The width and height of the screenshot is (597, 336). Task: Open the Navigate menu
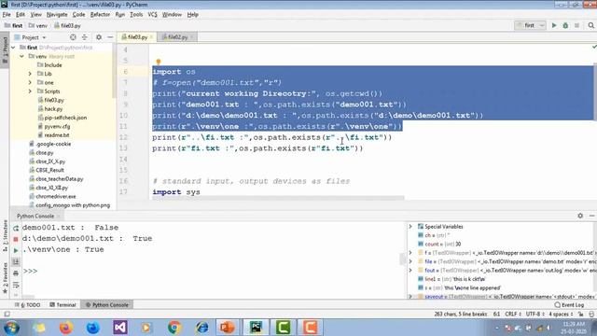tap(57, 15)
